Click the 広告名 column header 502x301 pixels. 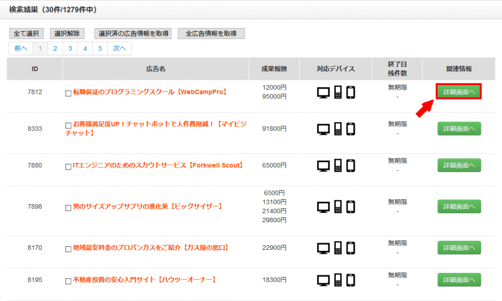pyautogui.click(x=156, y=69)
